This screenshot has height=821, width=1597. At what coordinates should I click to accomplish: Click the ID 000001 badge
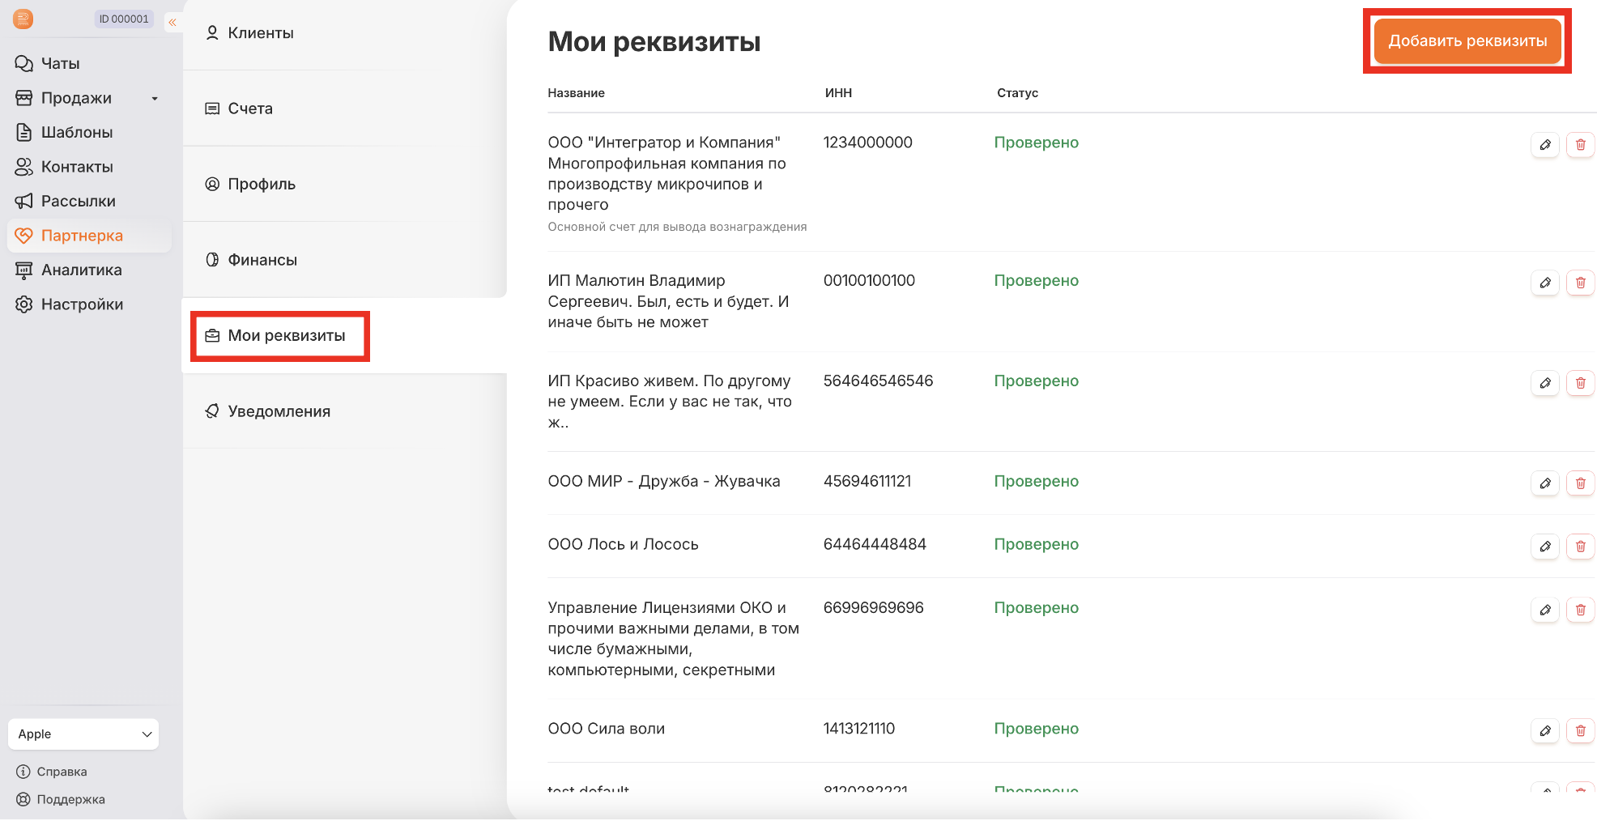point(124,19)
